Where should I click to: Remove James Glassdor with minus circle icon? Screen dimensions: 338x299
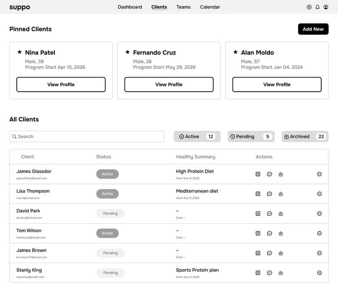(319, 174)
